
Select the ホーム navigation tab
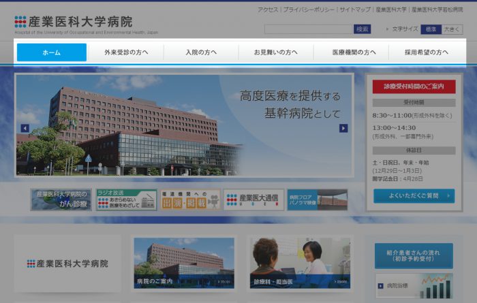pos(52,52)
